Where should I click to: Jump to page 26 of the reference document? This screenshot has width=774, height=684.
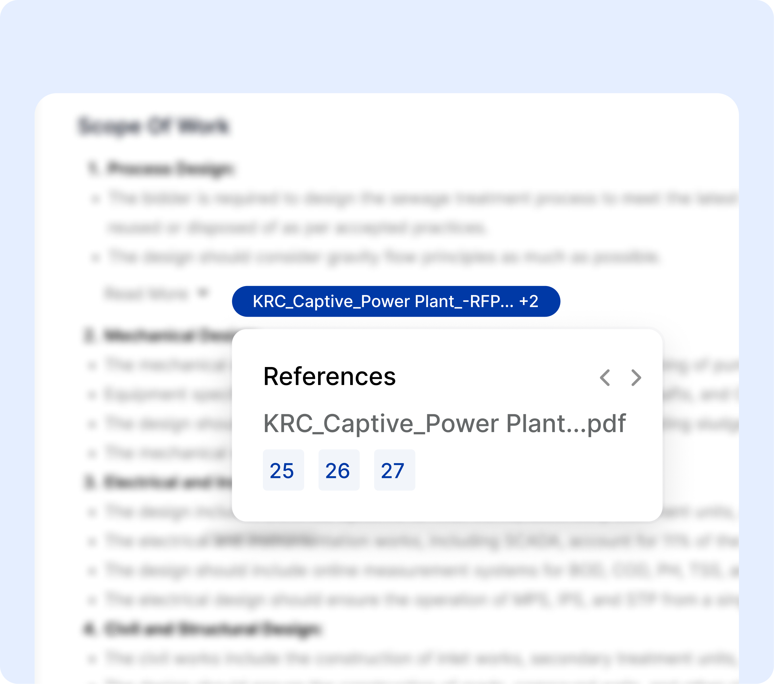[x=339, y=470]
